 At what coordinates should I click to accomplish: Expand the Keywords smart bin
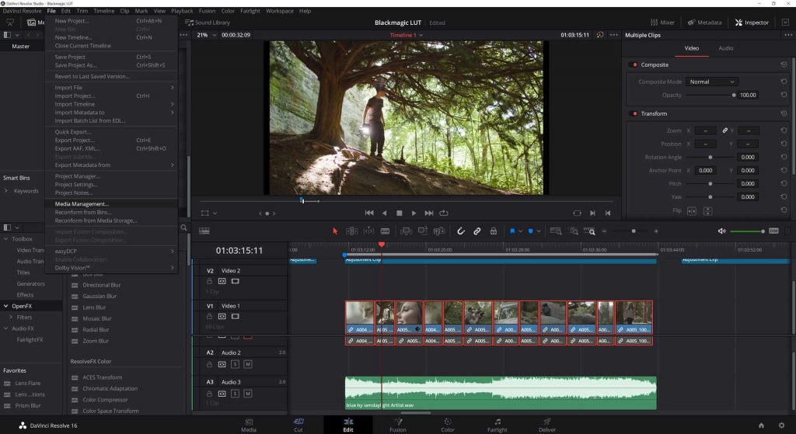click(x=6, y=191)
